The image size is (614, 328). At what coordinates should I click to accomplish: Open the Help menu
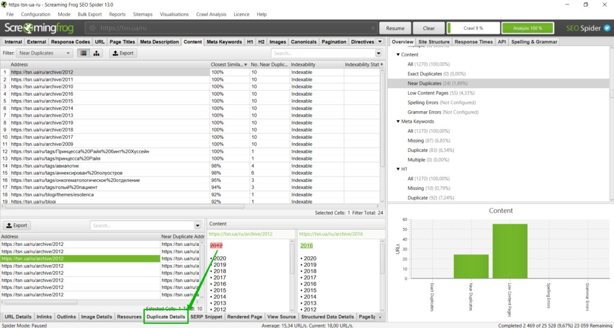[x=261, y=14]
